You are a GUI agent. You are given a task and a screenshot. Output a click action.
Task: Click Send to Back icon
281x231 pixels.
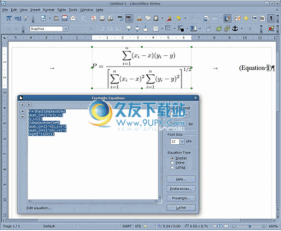(x=227, y=29)
